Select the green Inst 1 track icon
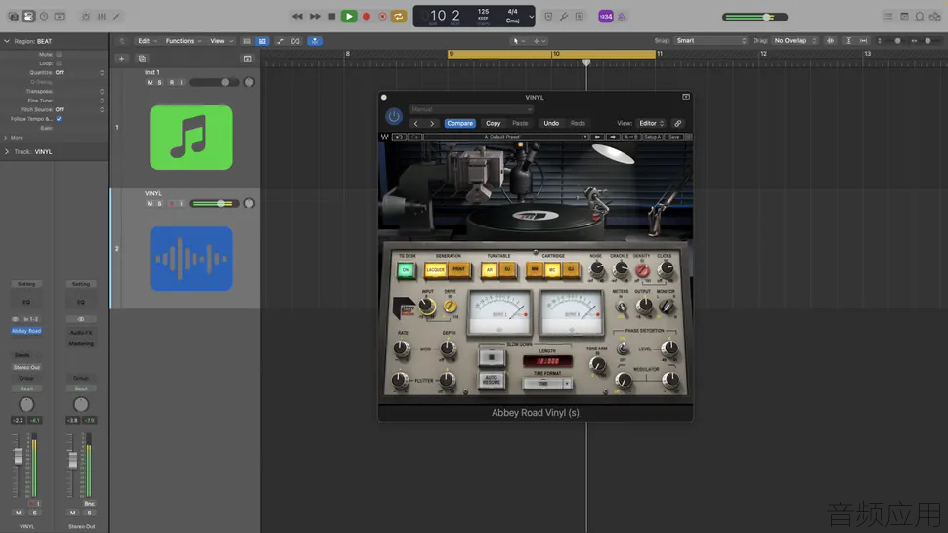948x533 pixels. coord(191,138)
